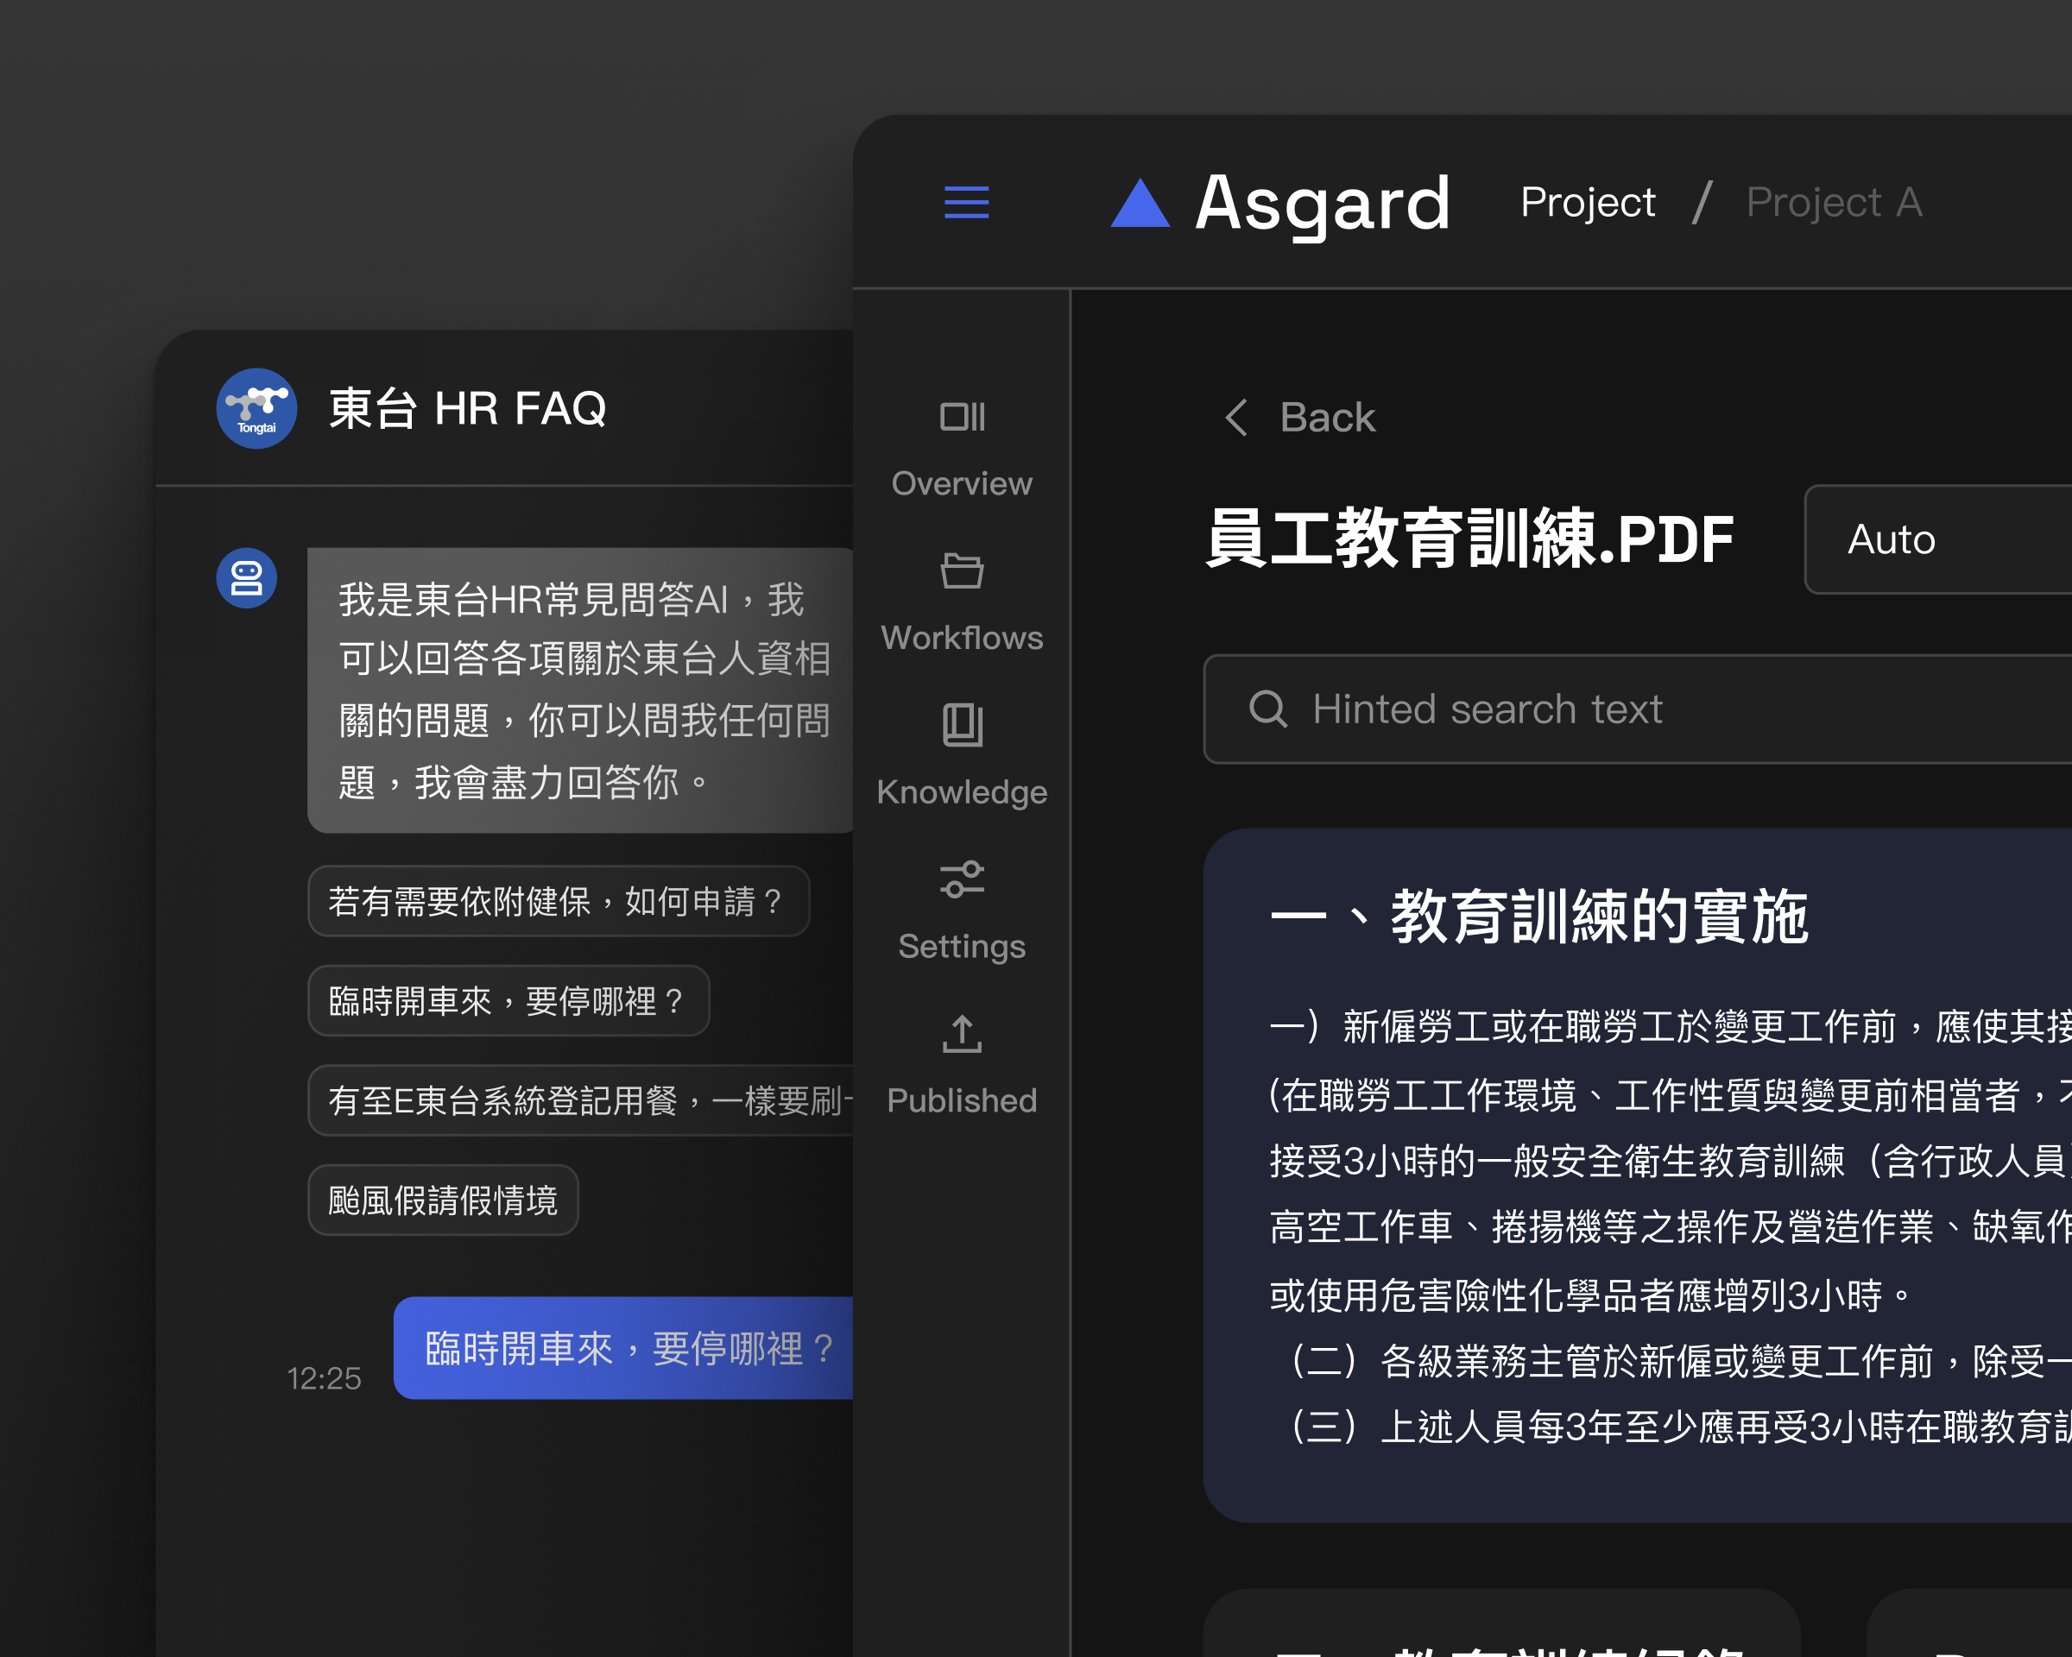Image resolution: width=2072 pixels, height=1657 pixels.
Task: Select the 颱風假請假情境 suggestion chip
Action: coord(443,1200)
